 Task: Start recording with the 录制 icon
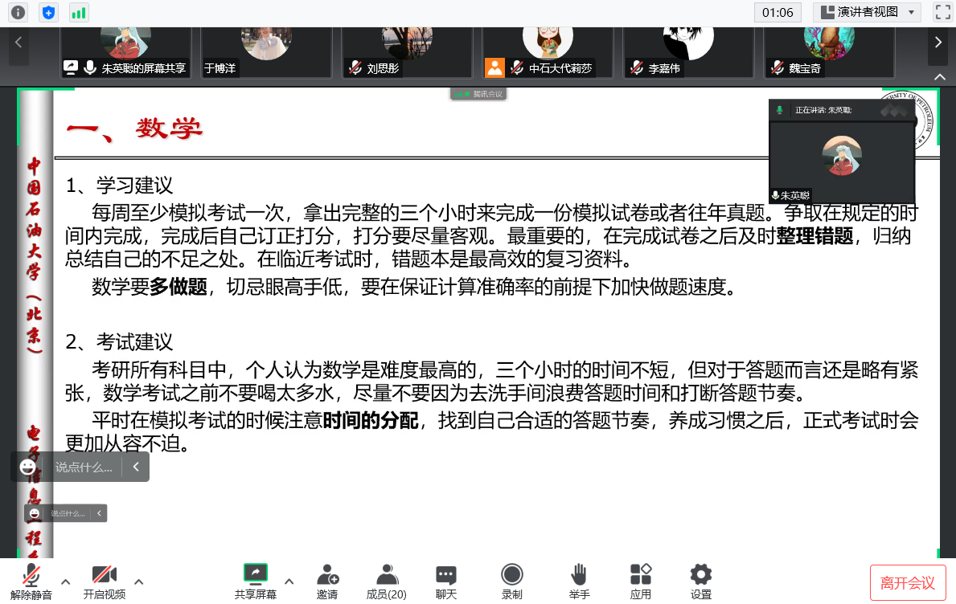point(512,580)
